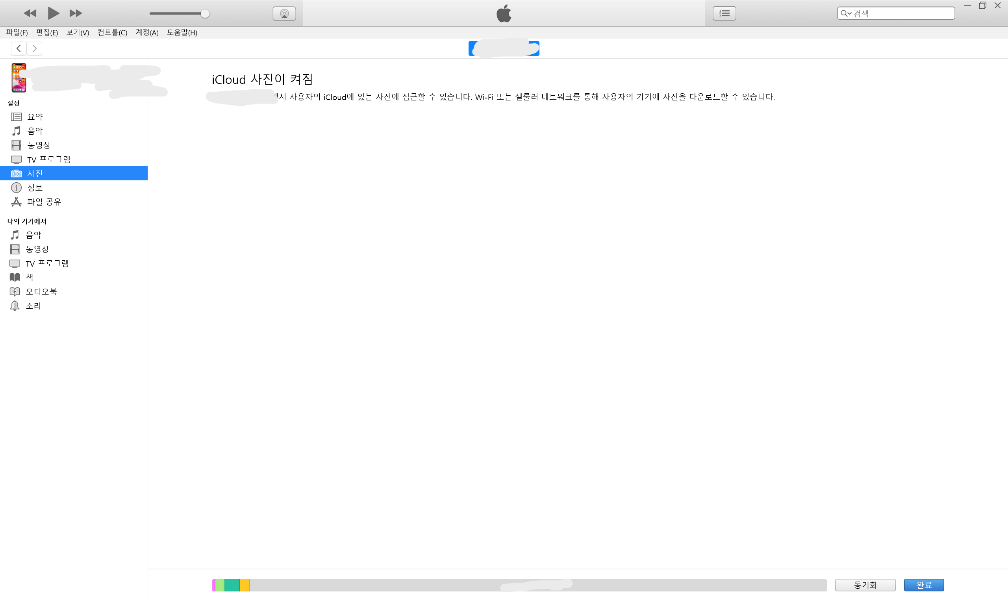Viewport: 1008px width, 595px height.
Task: Click the volume slider knob
Action: (205, 14)
